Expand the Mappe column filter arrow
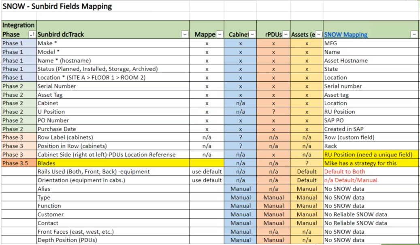Image resolution: width=420 pixels, height=245 pixels. tap(220, 34)
